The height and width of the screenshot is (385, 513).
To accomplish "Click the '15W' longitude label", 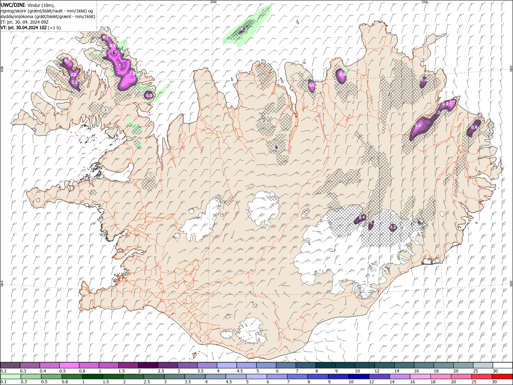I will [424, 2].
